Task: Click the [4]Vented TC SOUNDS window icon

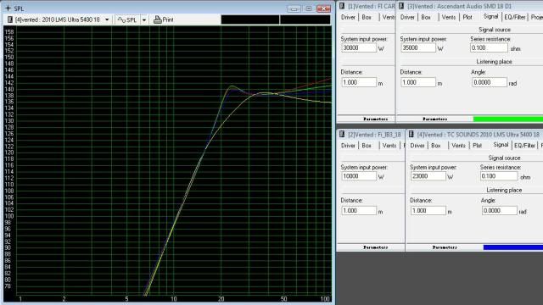Action: coord(411,134)
